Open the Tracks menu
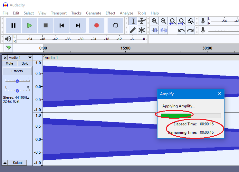The width and height of the screenshot is (239, 172). coord(76,13)
